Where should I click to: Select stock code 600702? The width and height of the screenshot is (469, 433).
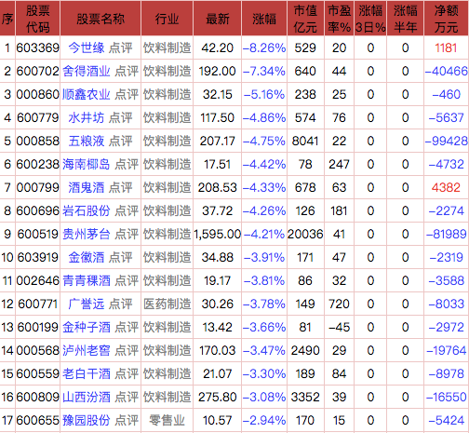[x=38, y=71]
